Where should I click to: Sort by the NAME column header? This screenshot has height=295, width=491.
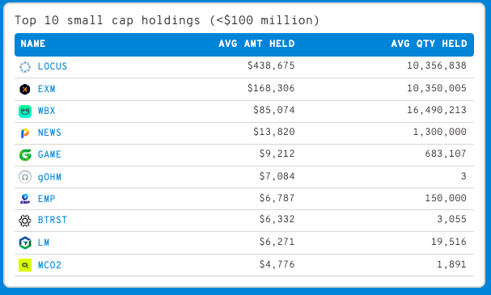click(x=33, y=44)
